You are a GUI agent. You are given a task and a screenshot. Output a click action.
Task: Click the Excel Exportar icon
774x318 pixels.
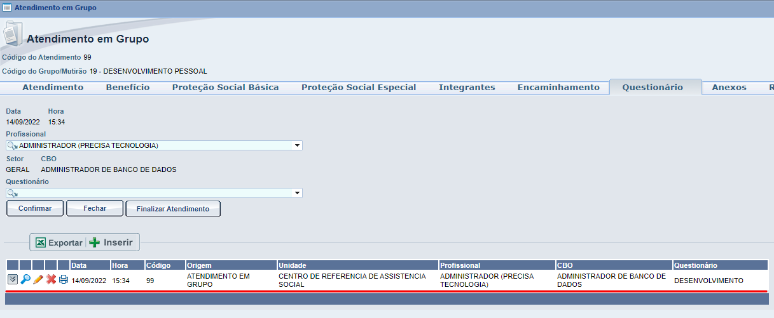tap(41, 242)
